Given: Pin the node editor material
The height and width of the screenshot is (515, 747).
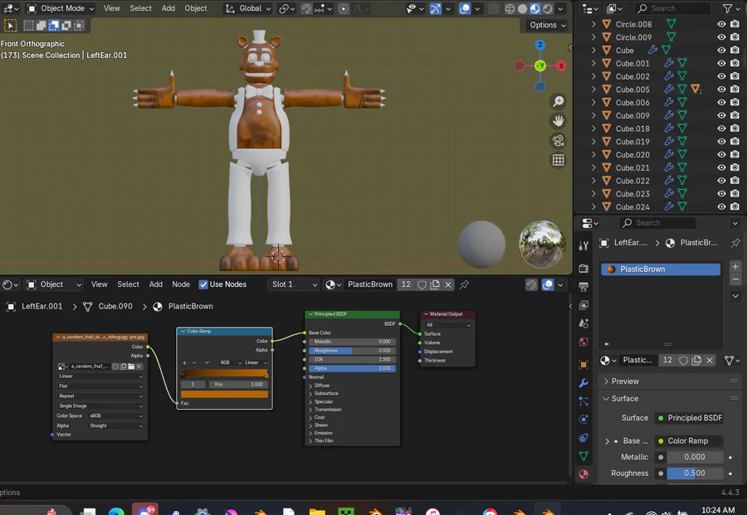Looking at the screenshot, I should 464,284.
